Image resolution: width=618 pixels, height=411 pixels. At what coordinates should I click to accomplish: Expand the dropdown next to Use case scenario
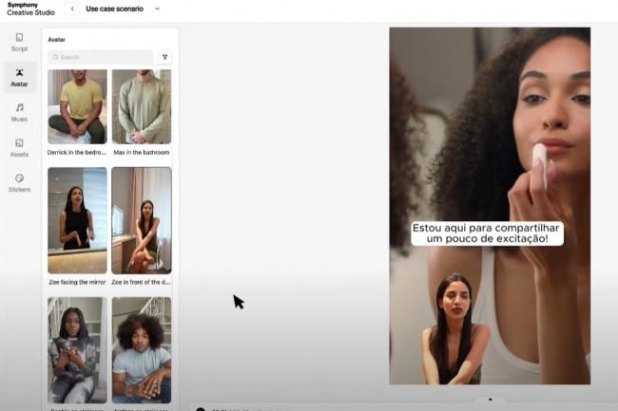coord(157,9)
